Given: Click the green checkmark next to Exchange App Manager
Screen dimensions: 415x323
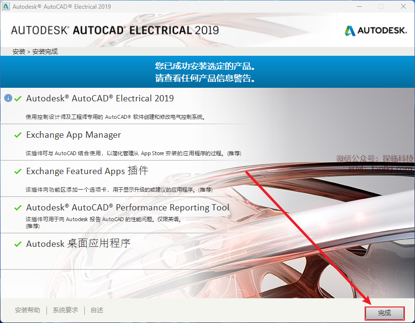Looking at the screenshot, I should [18, 135].
